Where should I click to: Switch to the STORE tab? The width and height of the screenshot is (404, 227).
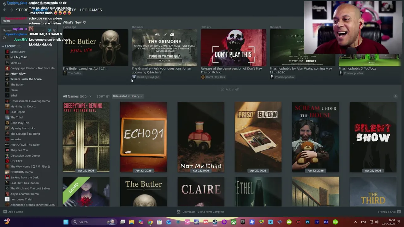point(22,10)
